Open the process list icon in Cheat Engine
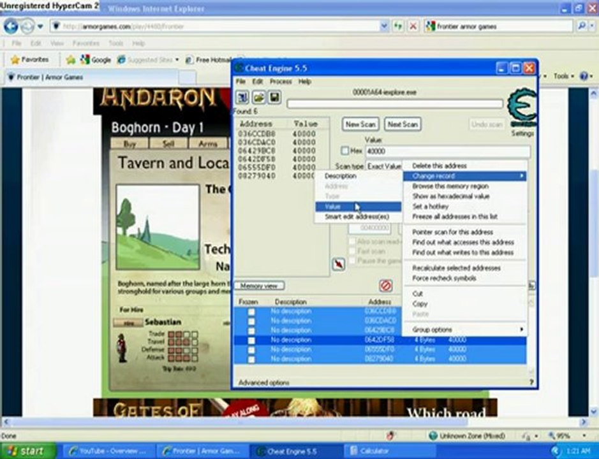 [242, 98]
